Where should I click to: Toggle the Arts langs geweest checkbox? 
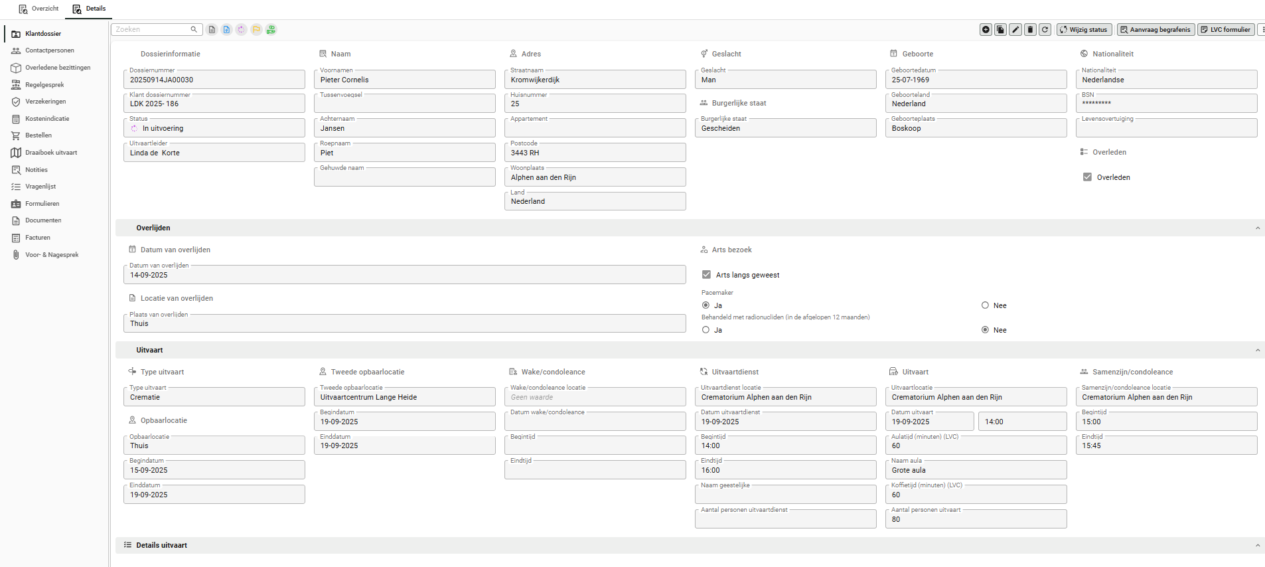pyautogui.click(x=706, y=275)
